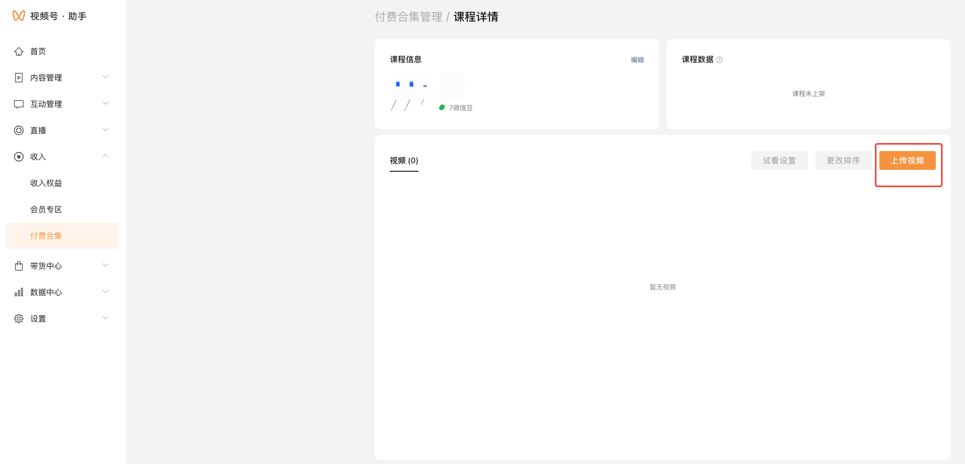The image size is (965, 464).
Task: Open breadcrumb link 付费合集管理
Action: (409, 17)
